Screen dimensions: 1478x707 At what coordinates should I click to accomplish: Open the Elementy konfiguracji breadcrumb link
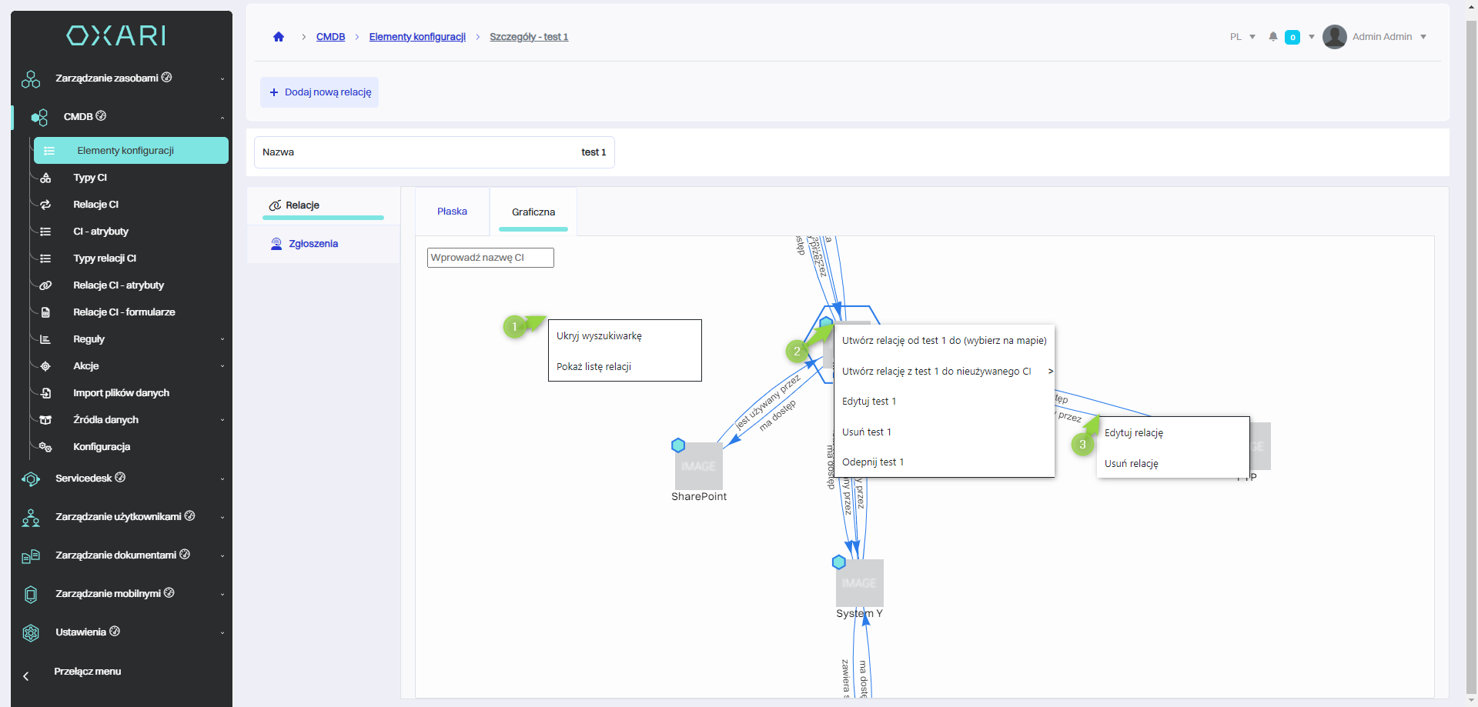(x=417, y=37)
